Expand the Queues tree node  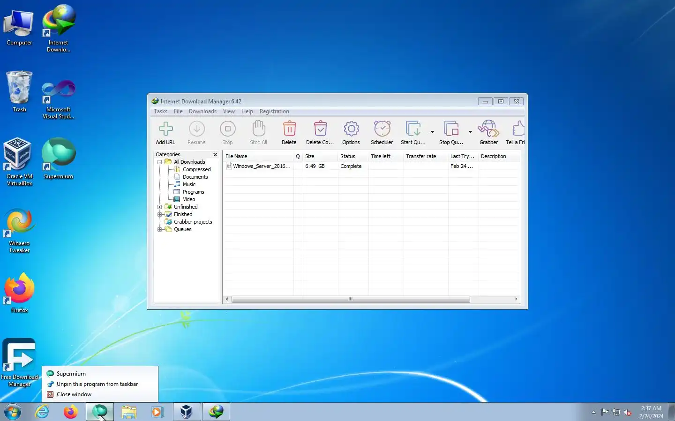159,229
